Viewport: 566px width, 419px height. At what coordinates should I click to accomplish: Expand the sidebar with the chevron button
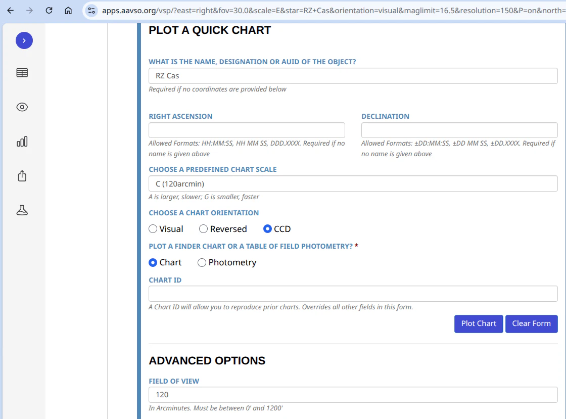coord(24,40)
